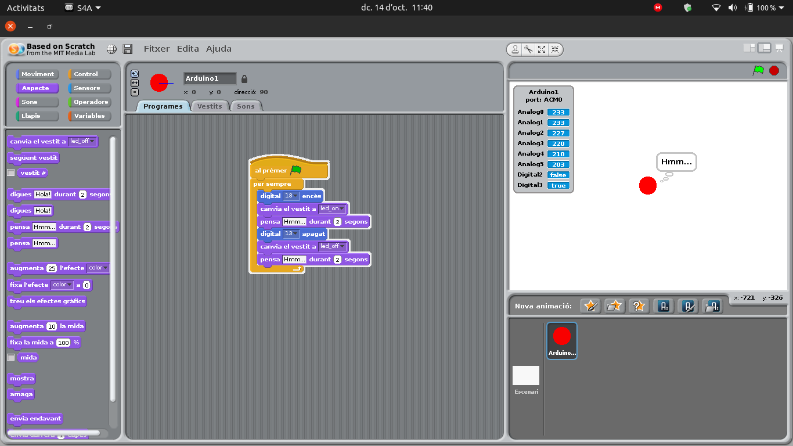
Task: Switch to the Sons tab
Action: pyautogui.click(x=246, y=106)
